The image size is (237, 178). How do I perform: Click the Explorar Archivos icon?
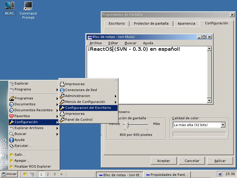pyautogui.click(x=11, y=128)
